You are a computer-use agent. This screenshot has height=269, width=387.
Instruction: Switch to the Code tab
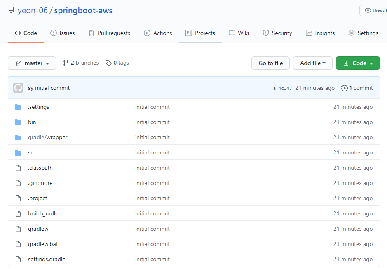coord(26,33)
